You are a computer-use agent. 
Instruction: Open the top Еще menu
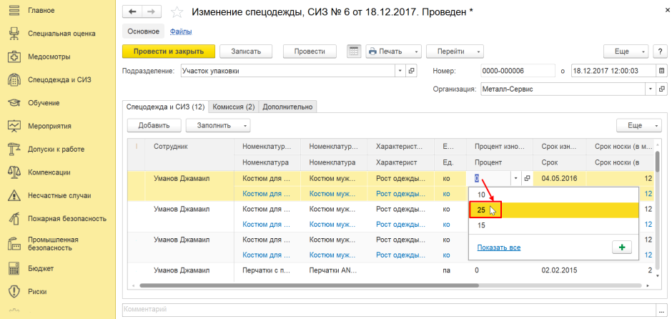coord(626,51)
